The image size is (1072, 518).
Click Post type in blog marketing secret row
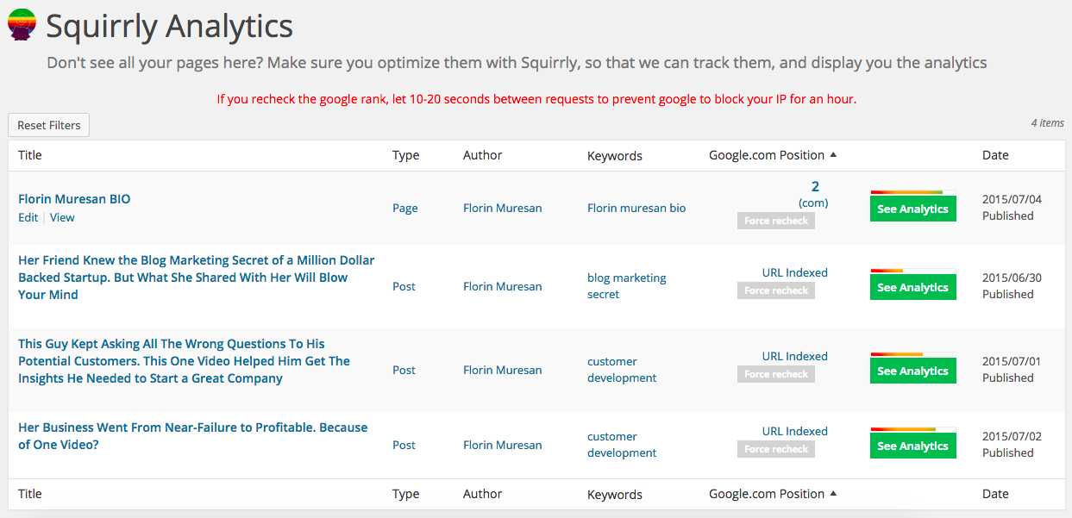pos(404,286)
